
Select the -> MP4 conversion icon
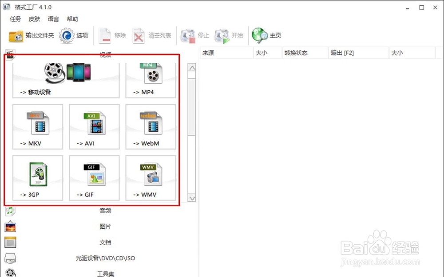coord(152,80)
